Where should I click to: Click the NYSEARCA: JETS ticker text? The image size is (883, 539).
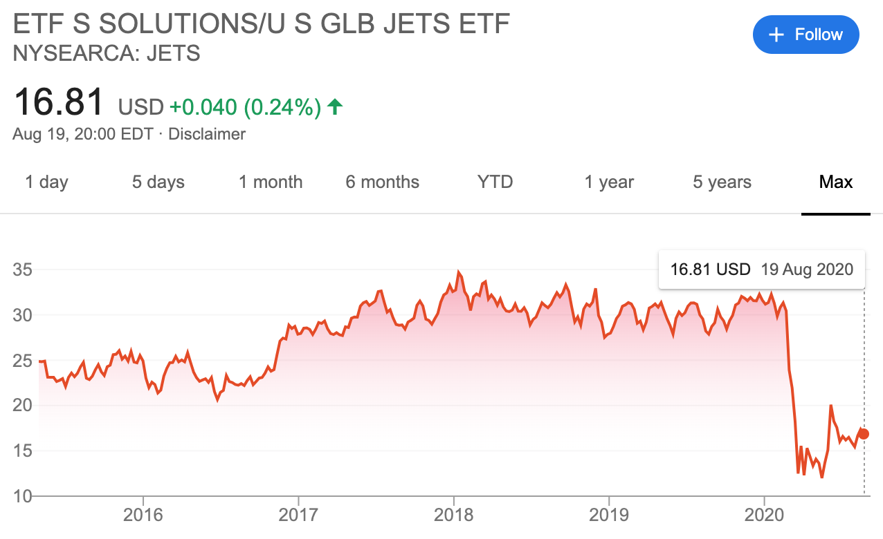pos(107,53)
